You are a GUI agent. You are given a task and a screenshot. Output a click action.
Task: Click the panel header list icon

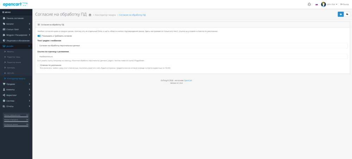tap(39, 25)
